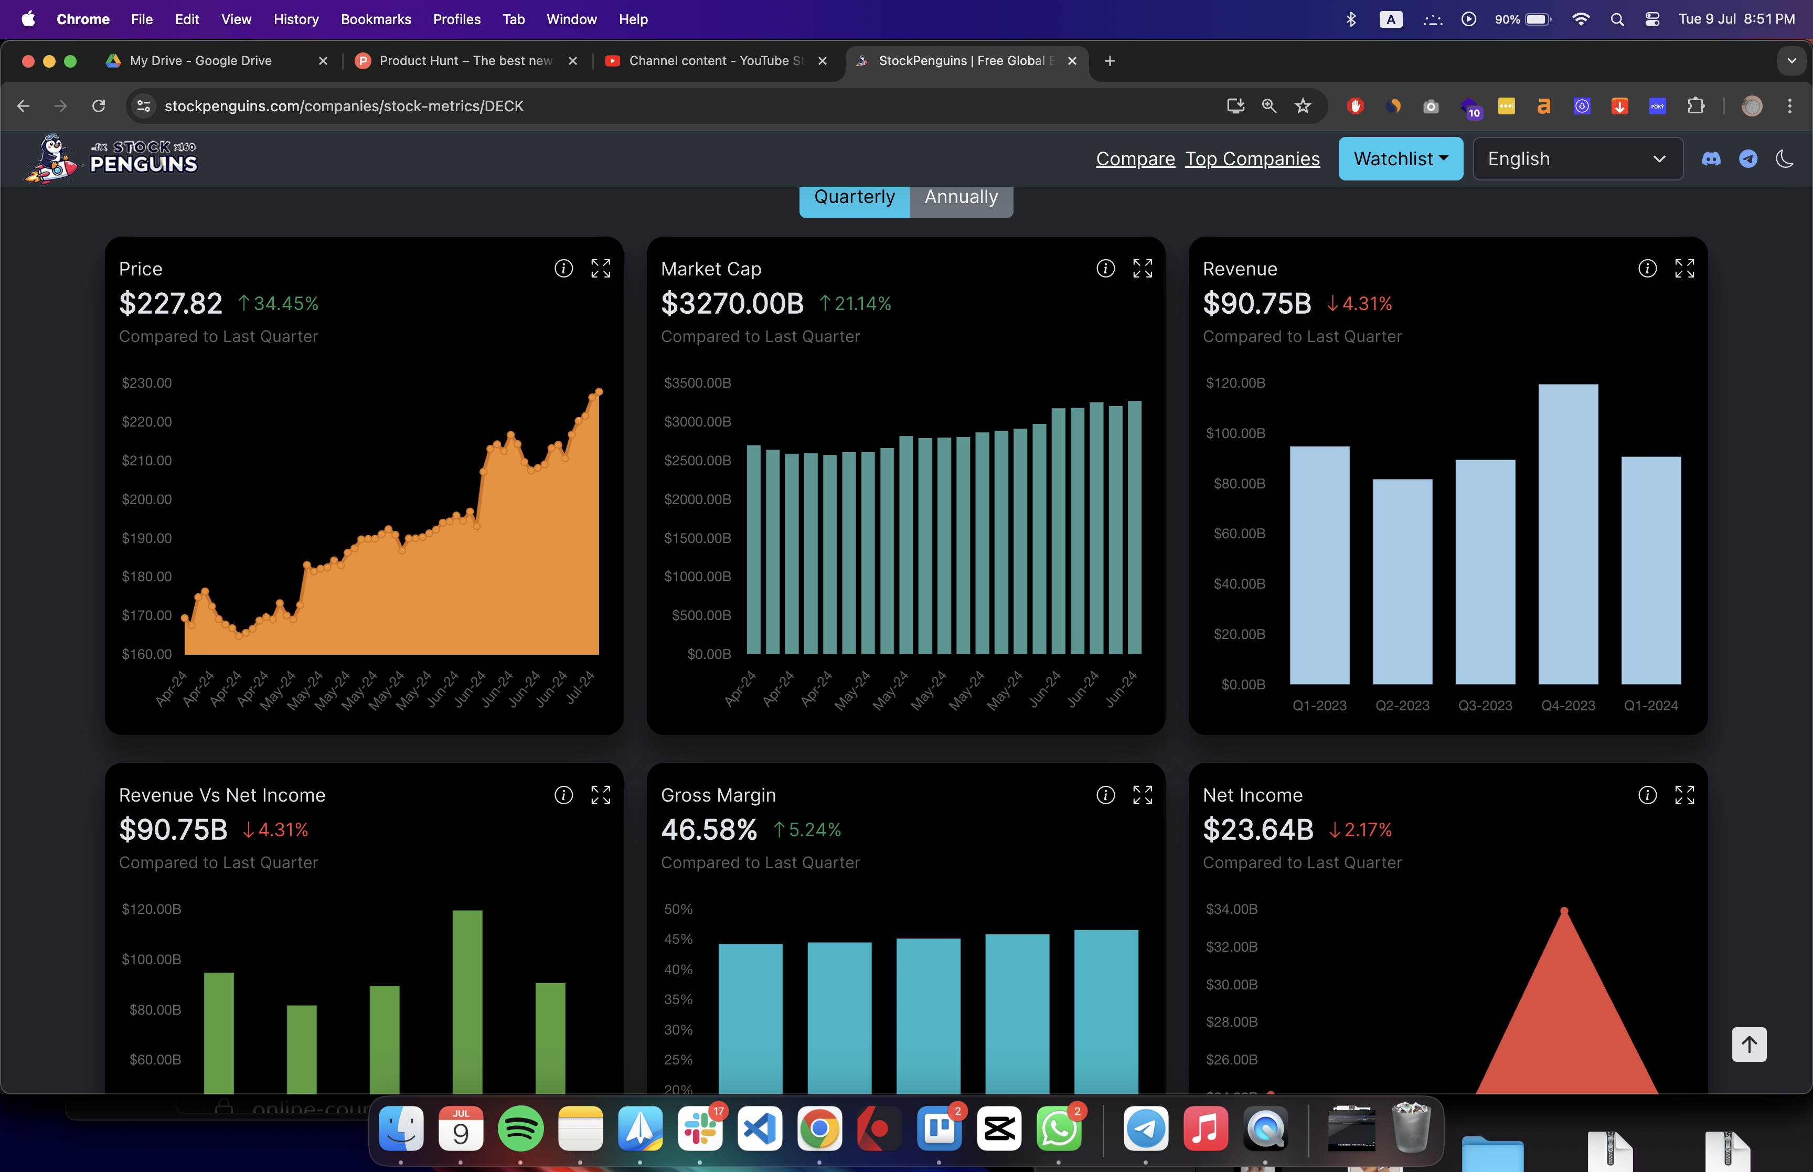Click the Market Cap value $3270.00B
This screenshot has width=1813, height=1172.
pyautogui.click(x=732, y=304)
